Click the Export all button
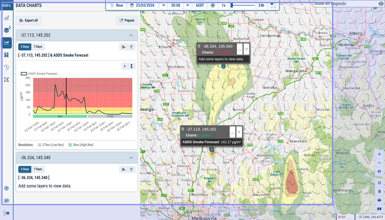The image size is (385, 220). click(28, 20)
